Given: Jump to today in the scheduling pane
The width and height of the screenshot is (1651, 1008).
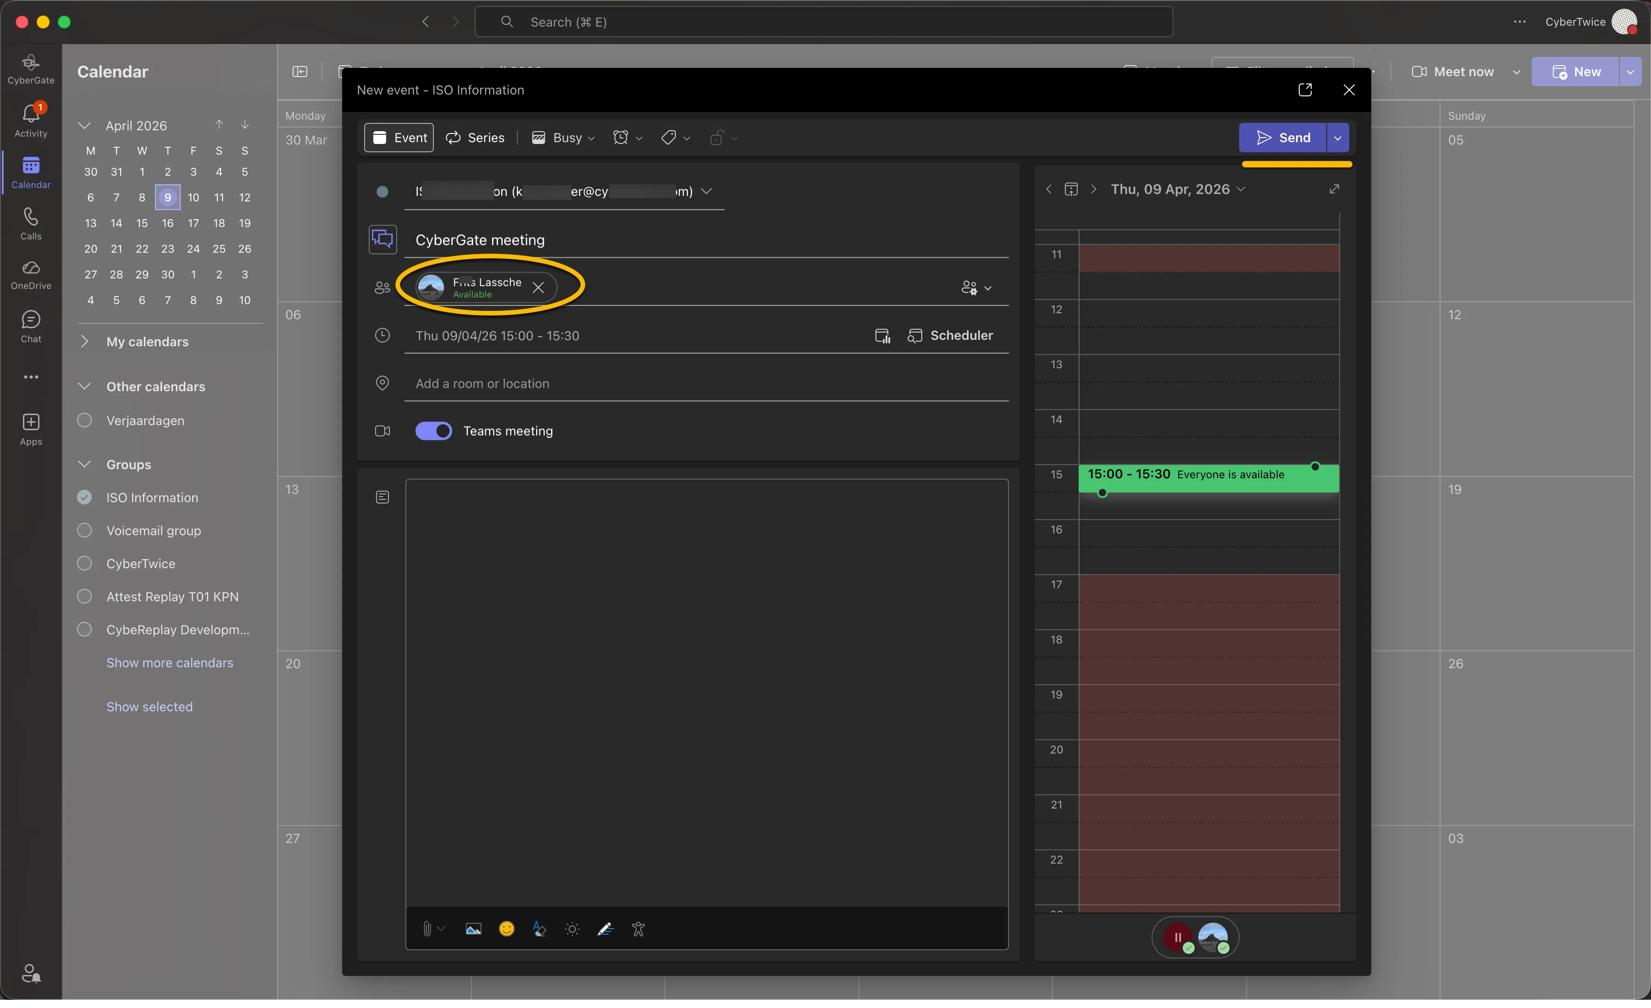Looking at the screenshot, I should pos(1071,189).
